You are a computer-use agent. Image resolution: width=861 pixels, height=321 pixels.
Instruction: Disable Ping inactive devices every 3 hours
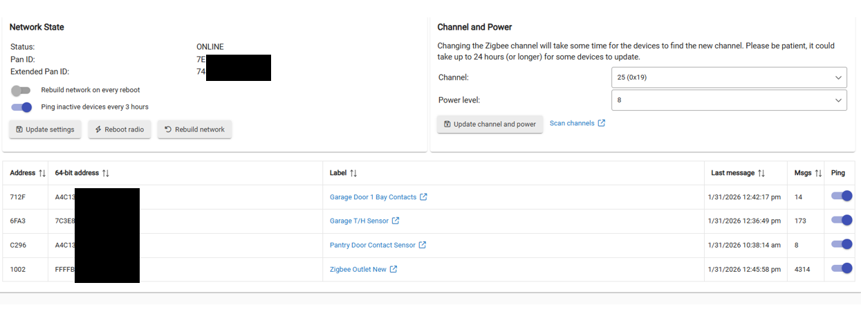21,107
